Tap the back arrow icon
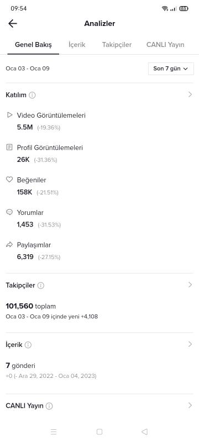Image resolution: width=199 pixels, height=442 pixels. [13, 24]
